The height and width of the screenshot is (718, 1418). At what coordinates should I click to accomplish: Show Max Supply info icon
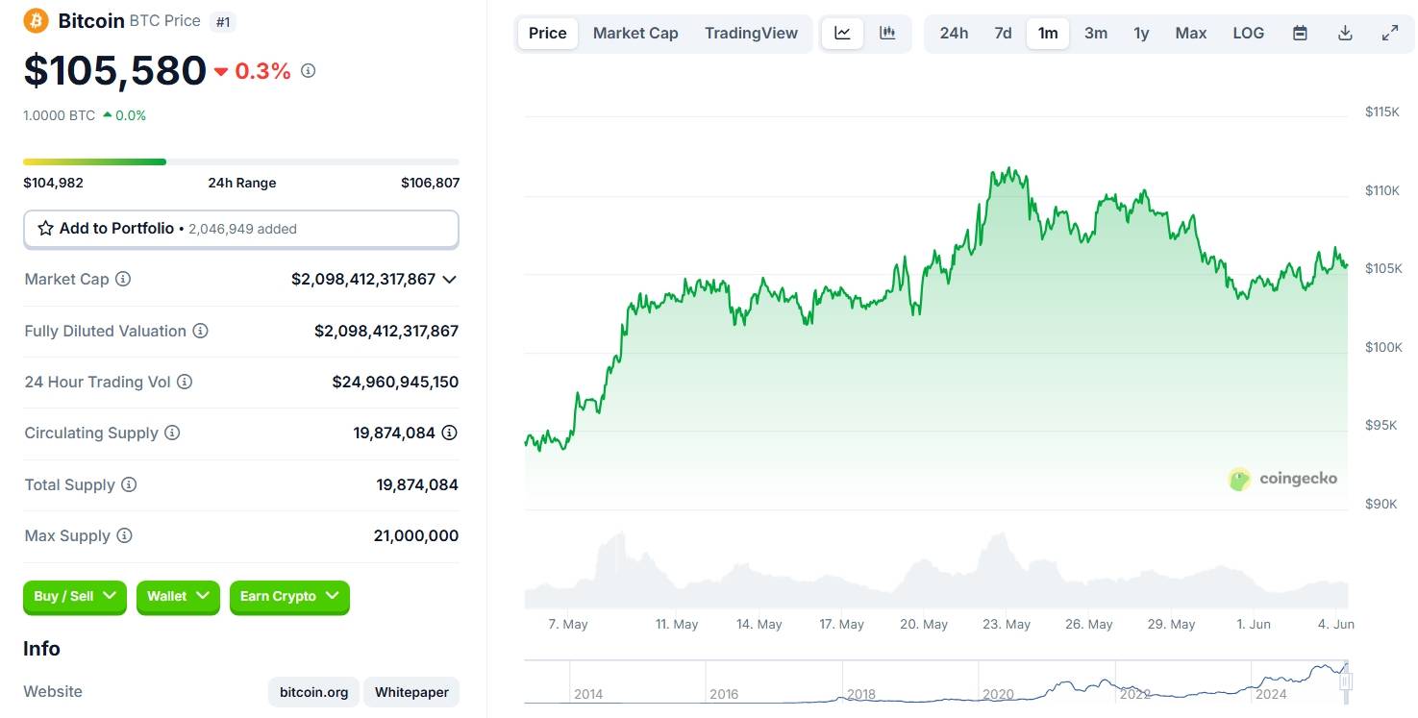[x=124, y=535]
